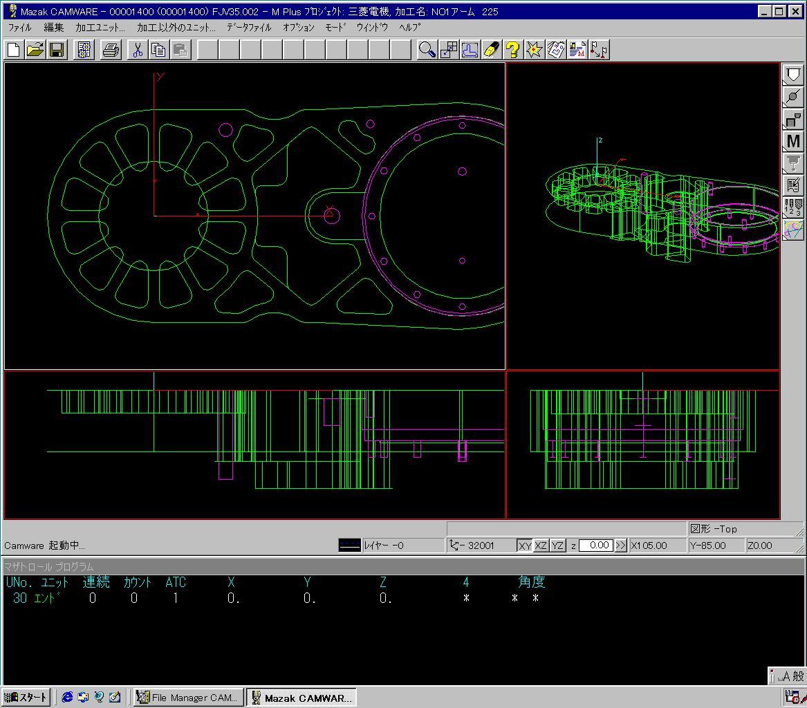The image size is (807, 708).
Task: Select the yellow eraser tool
Action: (x=492, y=50)
